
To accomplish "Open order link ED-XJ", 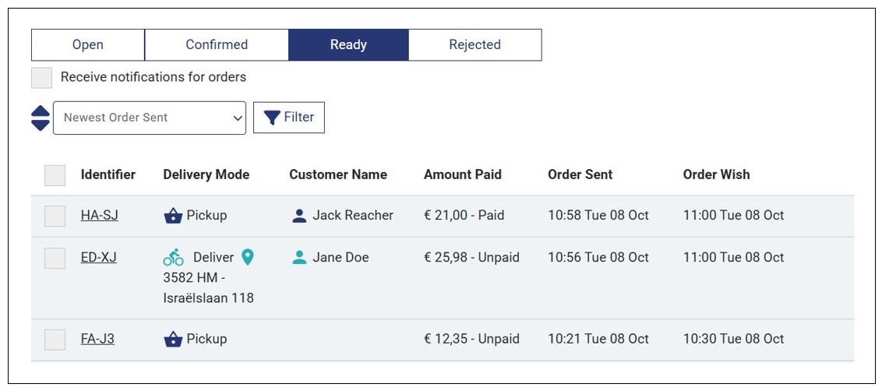I will click(99, 258).
